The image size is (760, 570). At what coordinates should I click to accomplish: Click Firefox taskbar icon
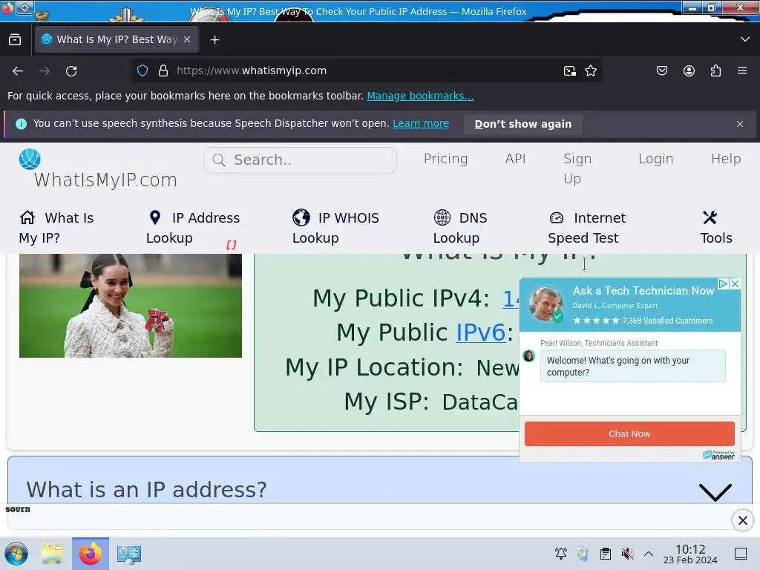91,554
